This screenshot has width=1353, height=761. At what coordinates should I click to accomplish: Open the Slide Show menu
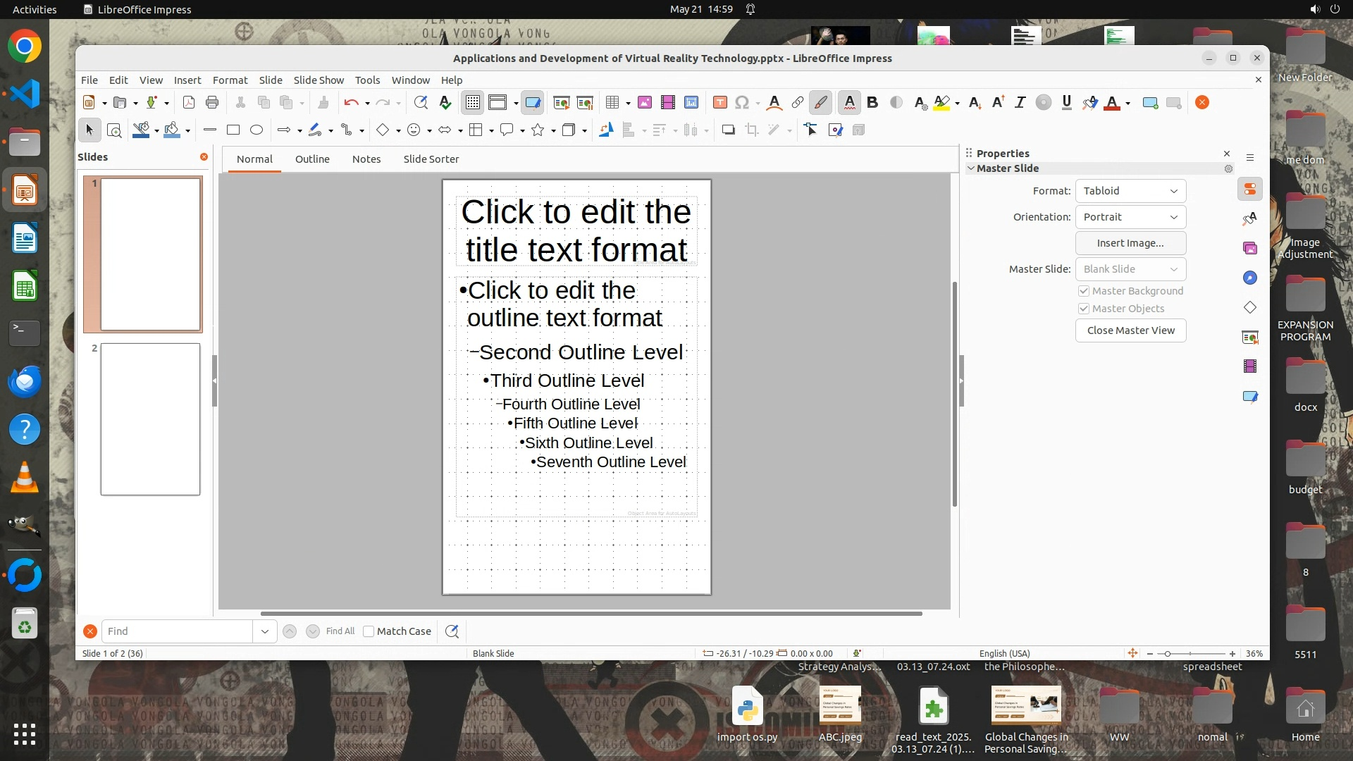319,80
